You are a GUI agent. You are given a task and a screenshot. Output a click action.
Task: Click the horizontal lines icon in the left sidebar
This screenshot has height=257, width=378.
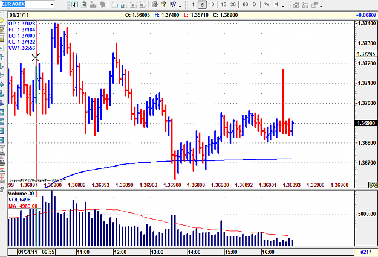tap(2, 168)
